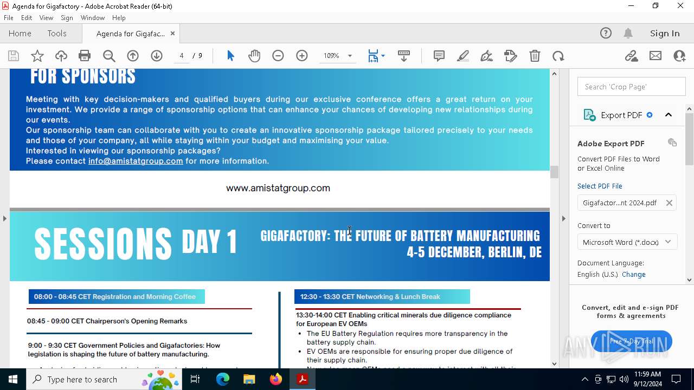Print the document with printer icon
The height and width of the screenshot is (390, 694).
click(85, 56)
